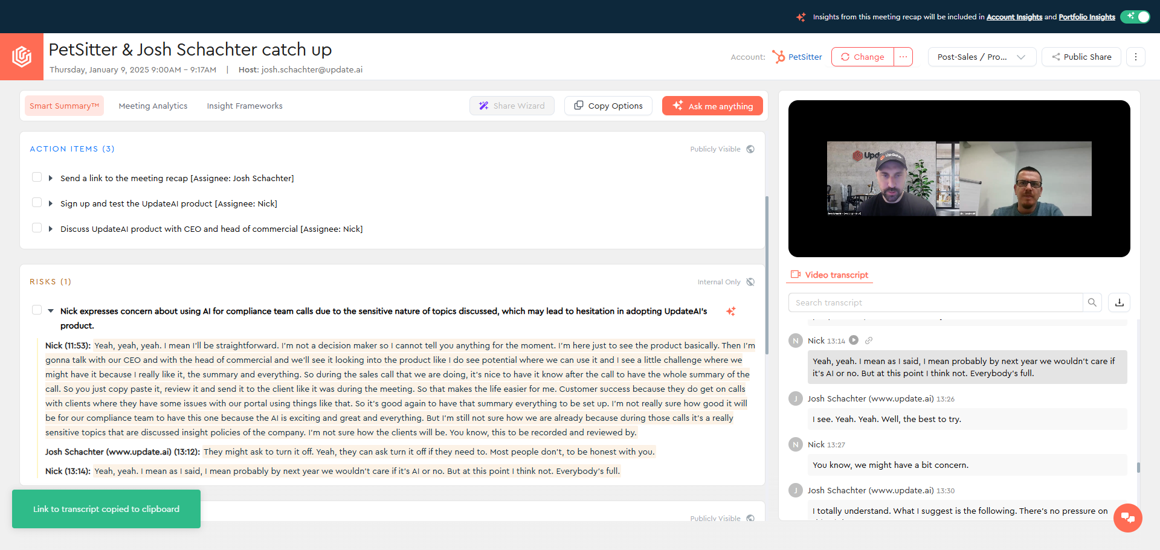Open the Account Insights link
This screenshot has height=550, width=1160.
[1014, 17]
